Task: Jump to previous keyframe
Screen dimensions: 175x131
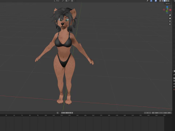Action: pyautogui.click(x=64, y=113)
